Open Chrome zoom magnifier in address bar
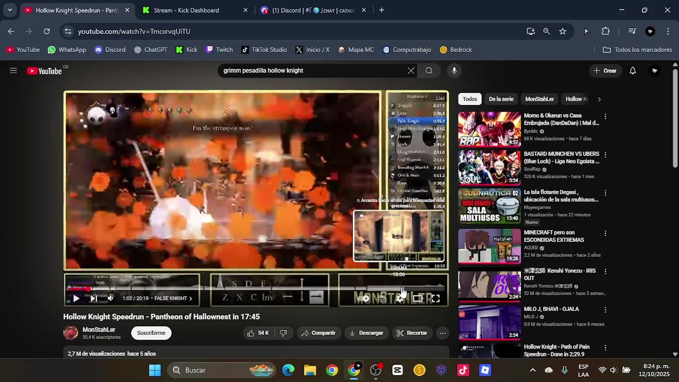The width and height of the screenshot is (679, 382). pos(546,31)
